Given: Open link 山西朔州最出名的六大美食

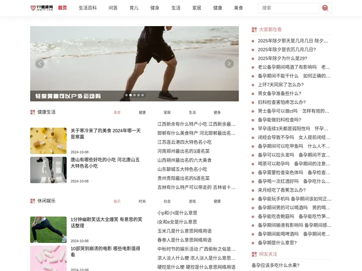Looking at the screenshot, I should (185, 160).
